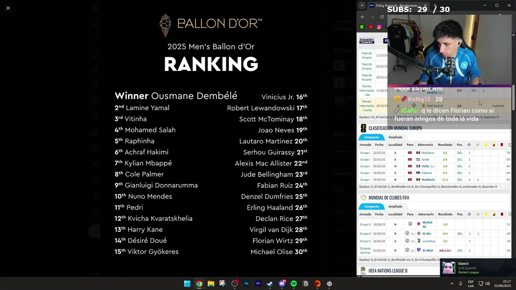Close the Ballon d'Or image viewer

[8, 8]
